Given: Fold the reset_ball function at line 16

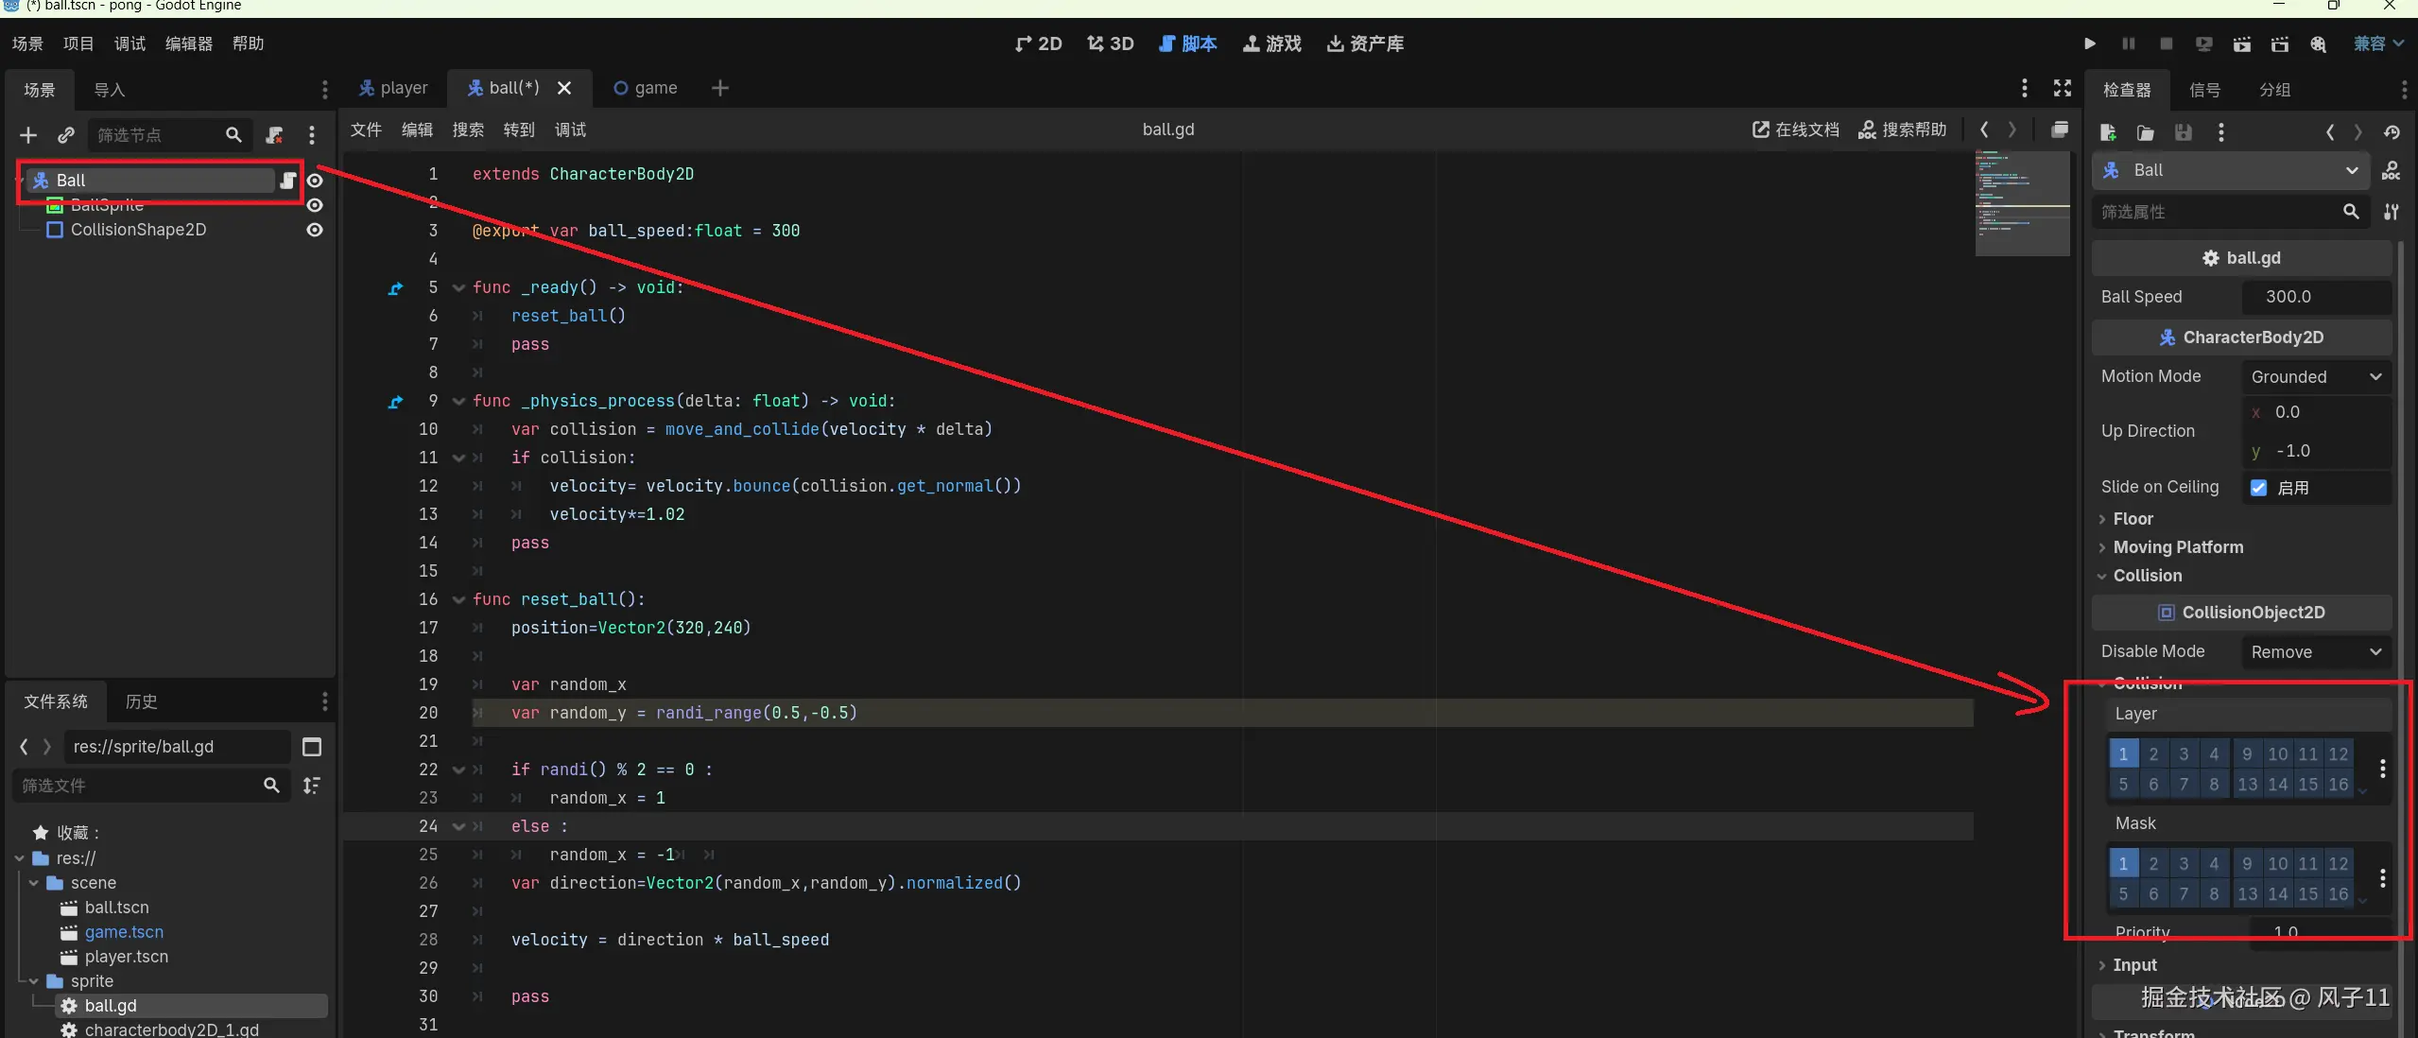Looking at the screenshot, I should tap(458, 599).
